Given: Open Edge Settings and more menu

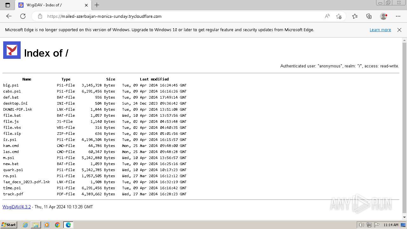Looking at the screenshot, I should point(398,16).
